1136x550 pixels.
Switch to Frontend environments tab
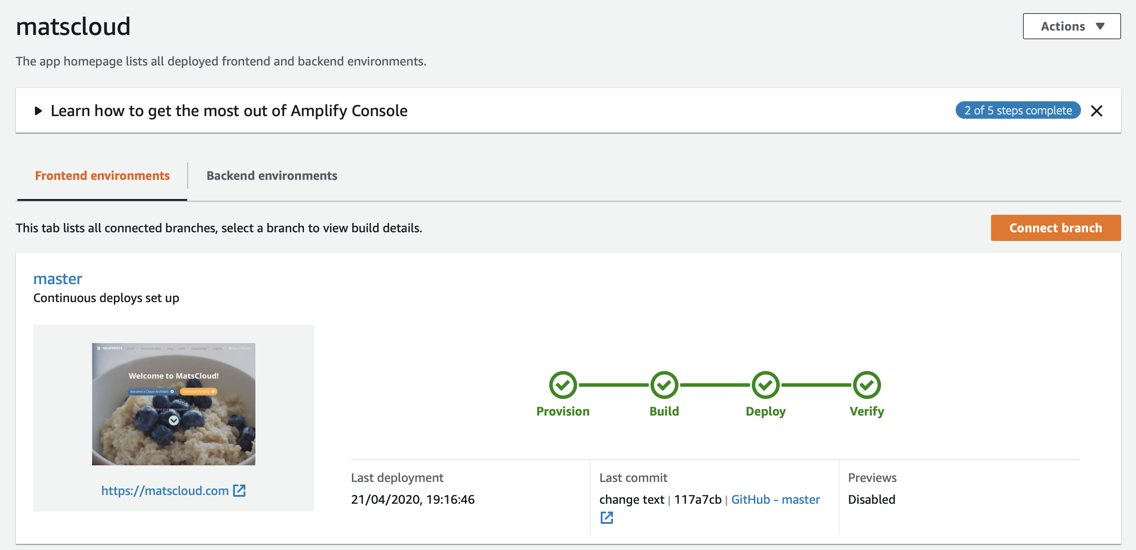point(102,175)
